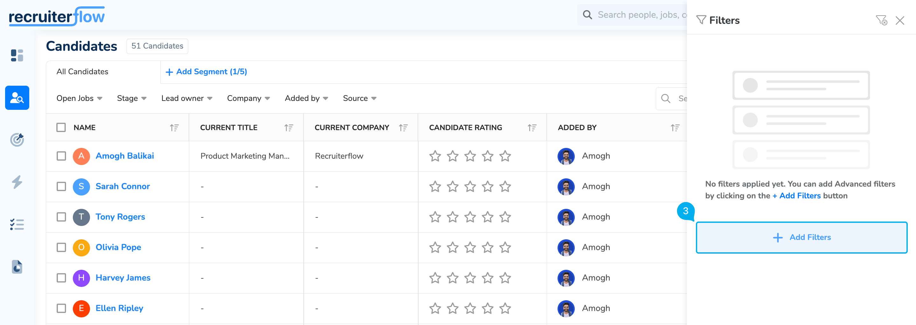916x325 pixels.
Task: Open the dashboard icon in sidebar
Action: click(17, 55)
